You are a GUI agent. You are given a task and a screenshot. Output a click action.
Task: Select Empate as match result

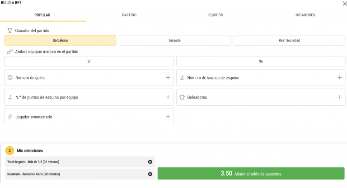175,40
